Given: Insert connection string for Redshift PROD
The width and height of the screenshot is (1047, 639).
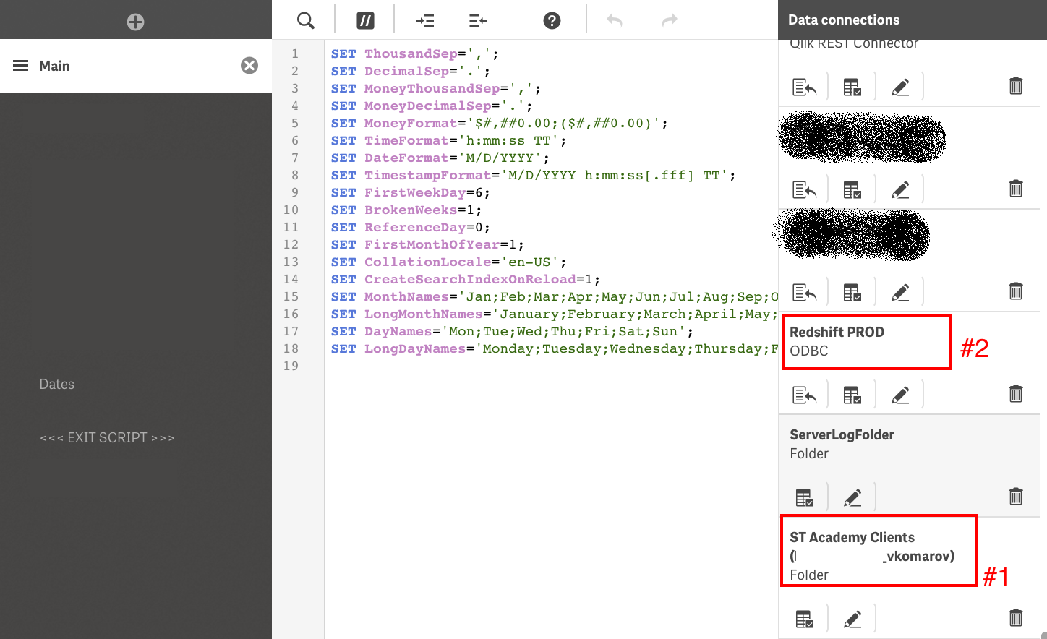Looking at the screenshot, I should tap(804, 395).
